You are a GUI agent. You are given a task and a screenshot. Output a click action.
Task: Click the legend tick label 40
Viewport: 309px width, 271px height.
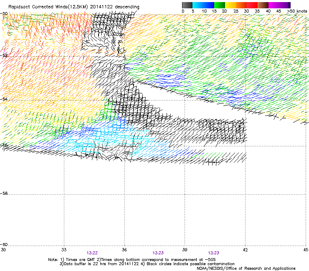click(x=268, y=11)
